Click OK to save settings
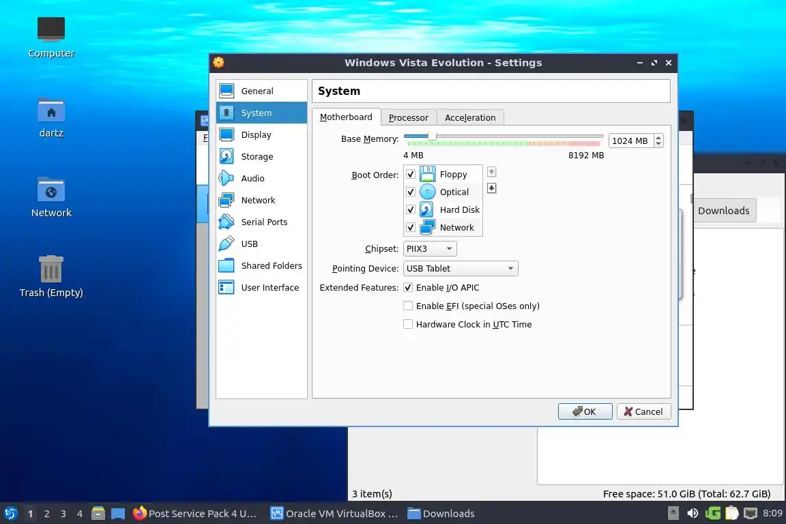 click(585, 411)
